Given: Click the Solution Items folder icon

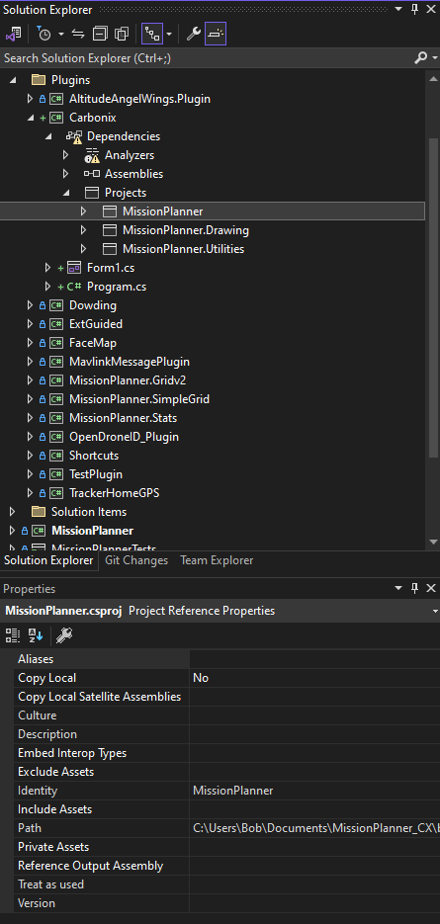Looking at the screenshot, I should coord(39,512).
